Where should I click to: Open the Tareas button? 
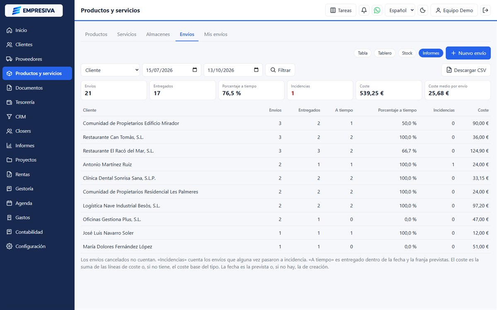(x=341, y=10)
